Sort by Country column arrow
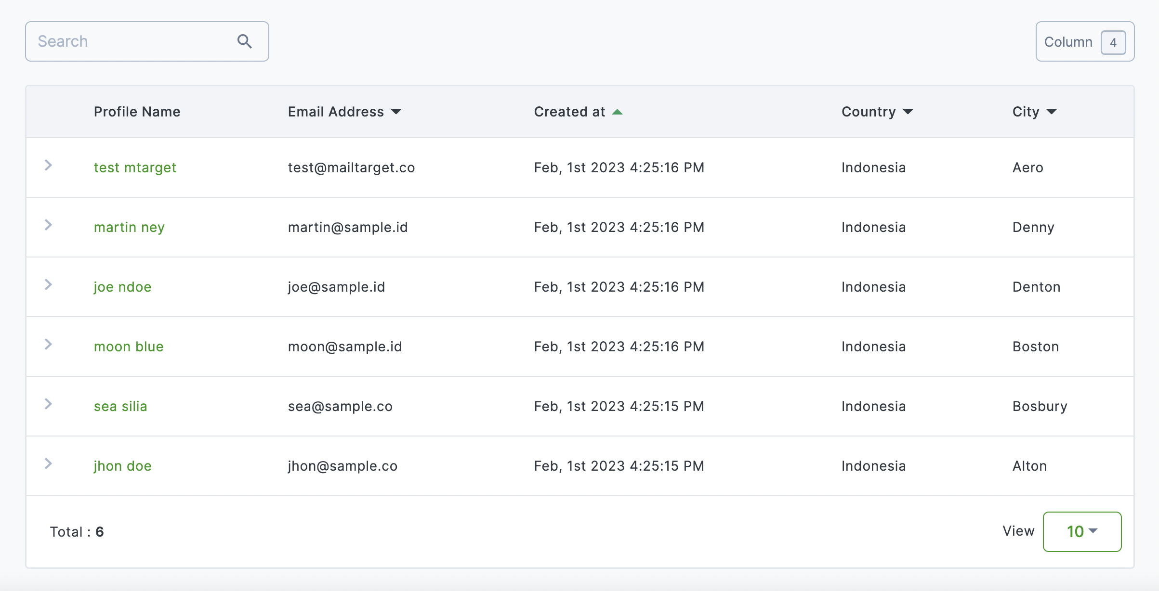1159x591 pixels. point(908,112)
